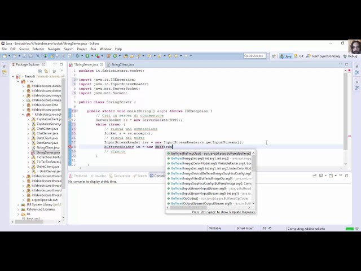Click Link with Editor icon in Package Explorer
Screen dimensions: 361x271
(46, 71)
